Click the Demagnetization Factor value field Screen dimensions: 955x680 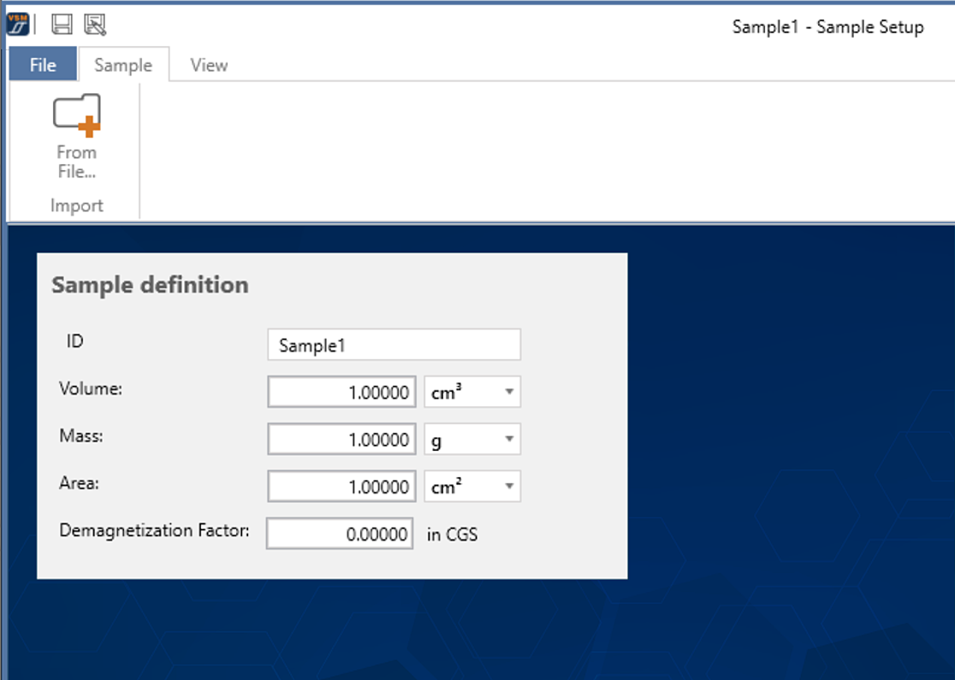click(x=340, y=533)
